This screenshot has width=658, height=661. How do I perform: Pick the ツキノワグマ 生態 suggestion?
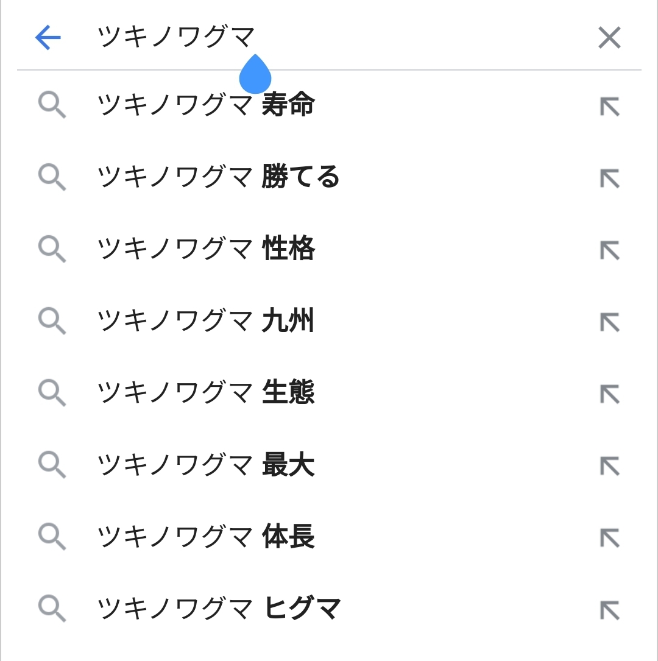coord(206,393)
